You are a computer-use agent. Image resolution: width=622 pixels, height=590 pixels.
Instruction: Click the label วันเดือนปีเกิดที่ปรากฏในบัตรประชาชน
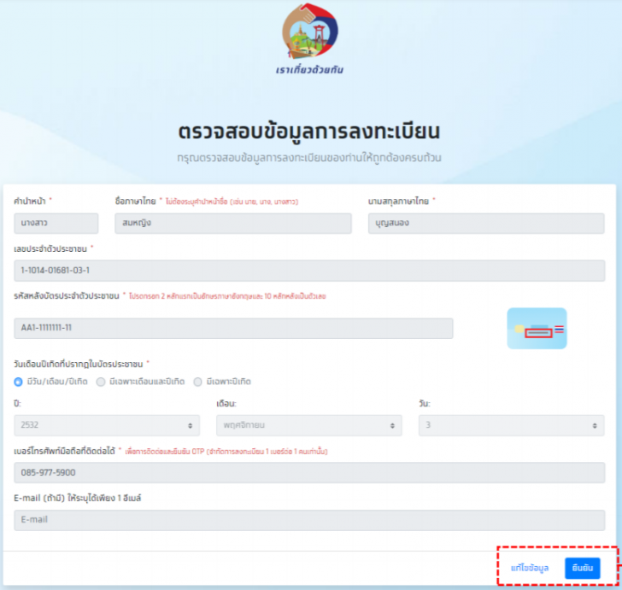[78, 364]
